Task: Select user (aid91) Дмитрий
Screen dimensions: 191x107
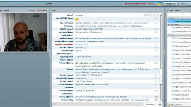Action: [x=179, y=50]
